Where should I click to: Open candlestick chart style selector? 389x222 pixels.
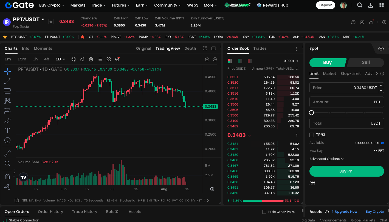pos(74,59)
